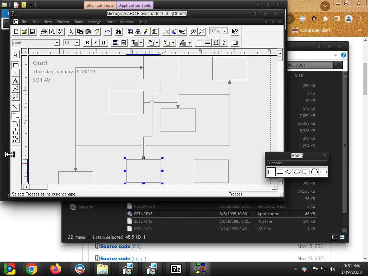Image resolution: width=368 pixels, height=276 pixels.
Task: Open the 100% zoom level dropdown
Action: 225,31
